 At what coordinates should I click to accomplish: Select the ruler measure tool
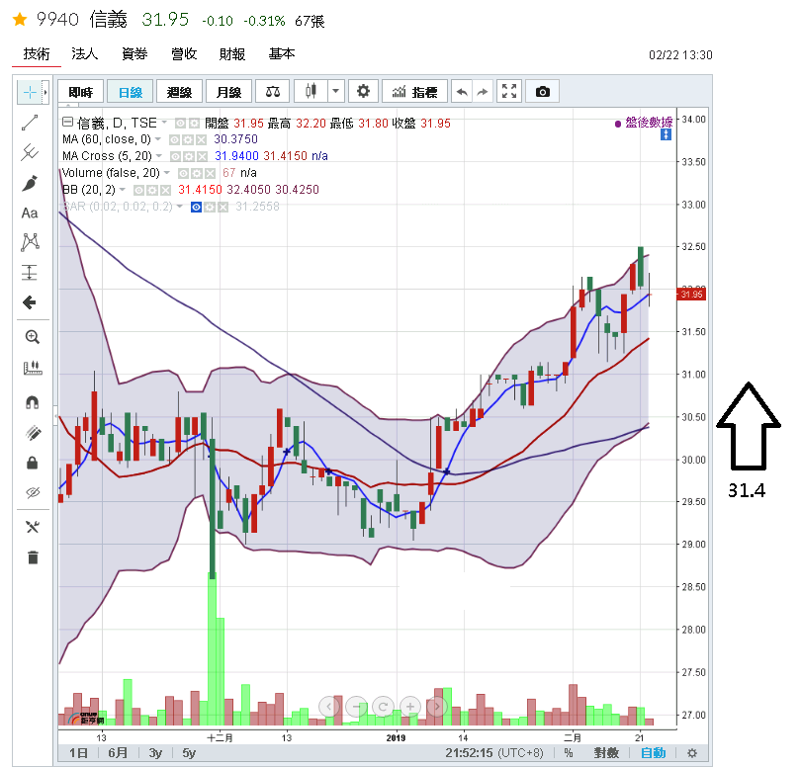coord(33,368)
